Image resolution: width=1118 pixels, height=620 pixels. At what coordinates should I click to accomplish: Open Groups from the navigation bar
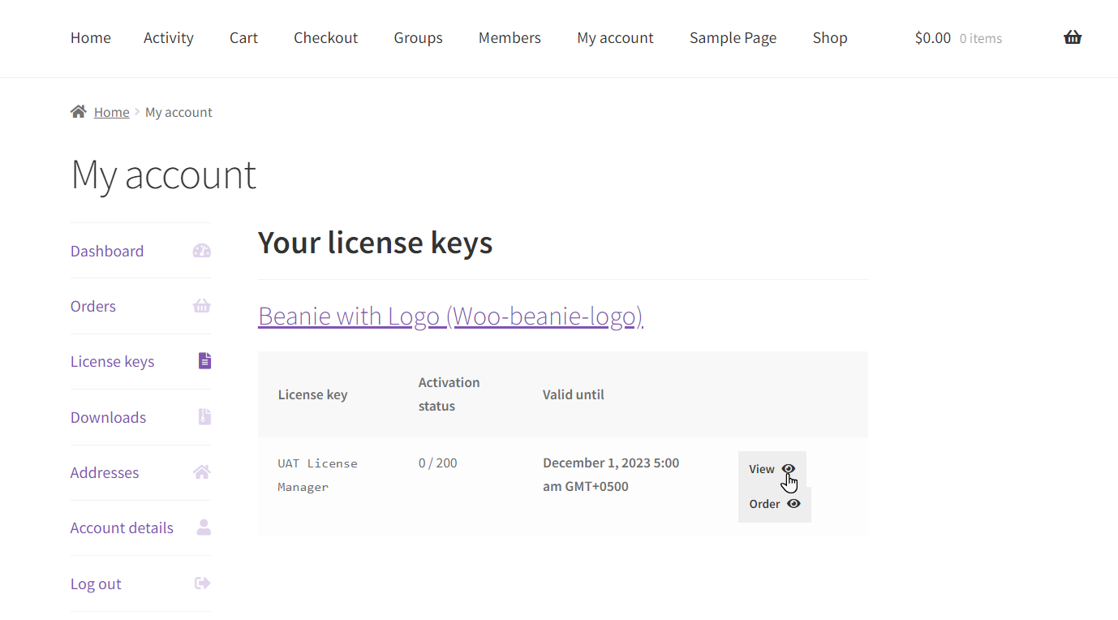(x=418, y=38)
